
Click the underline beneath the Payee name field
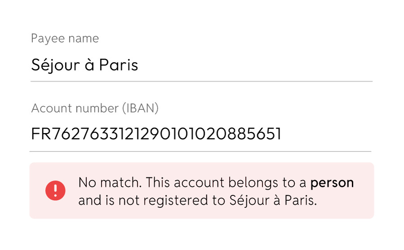tap(202, 82)
